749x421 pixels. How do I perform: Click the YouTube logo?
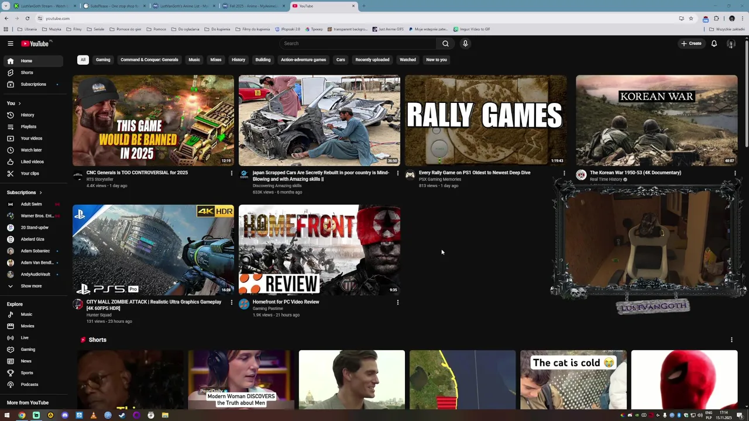click(36, 44)
